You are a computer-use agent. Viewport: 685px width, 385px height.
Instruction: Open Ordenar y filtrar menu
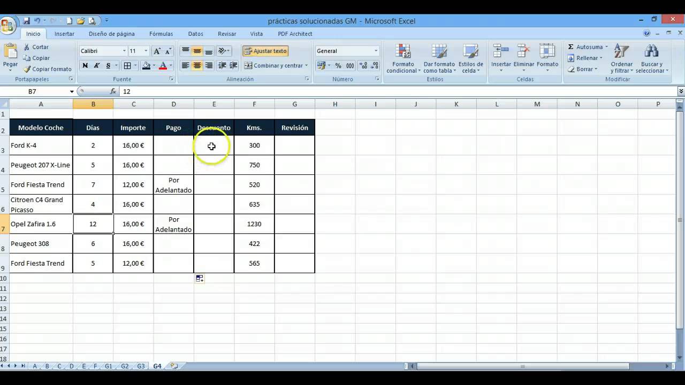click(622, 59)
